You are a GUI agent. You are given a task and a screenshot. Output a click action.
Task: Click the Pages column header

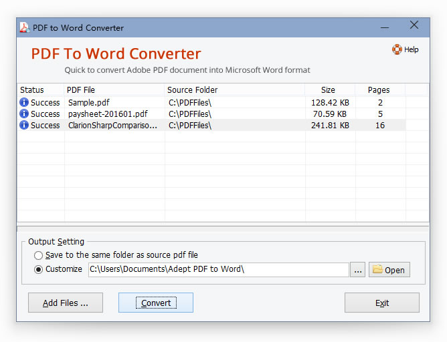coord(379,90)
